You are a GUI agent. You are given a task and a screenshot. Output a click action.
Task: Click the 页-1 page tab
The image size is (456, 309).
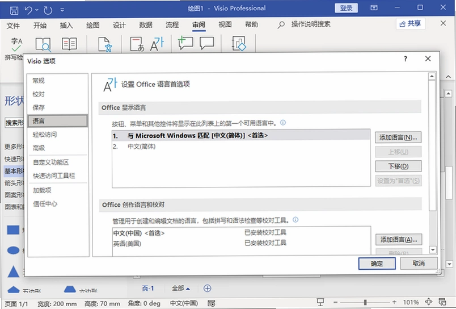click(x=148, y=289)
